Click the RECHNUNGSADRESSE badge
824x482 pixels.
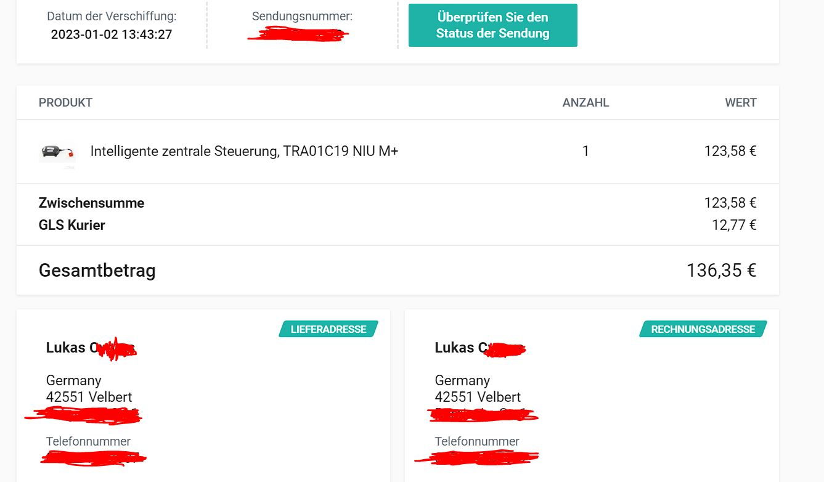703,329
